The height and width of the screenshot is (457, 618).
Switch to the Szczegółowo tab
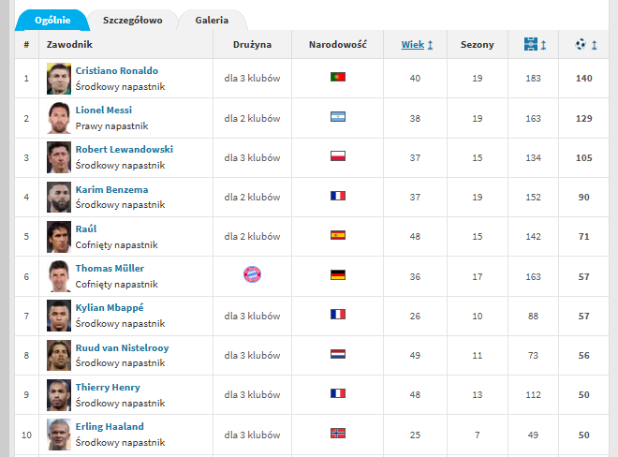(x=132, y=20)
